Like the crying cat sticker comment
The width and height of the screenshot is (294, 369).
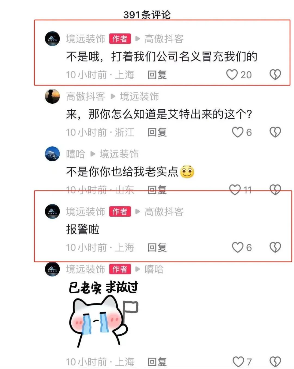click(x=238, y=362)
